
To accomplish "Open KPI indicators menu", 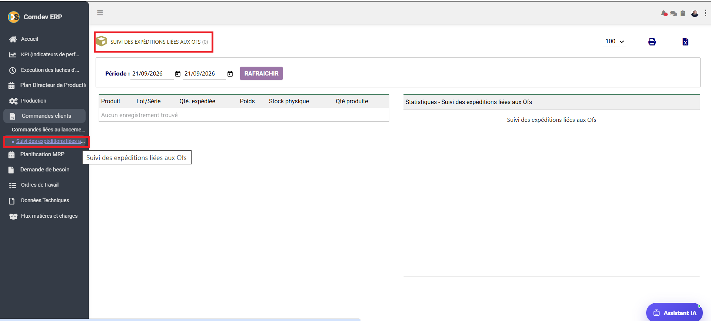I will [x=44, y=54].
